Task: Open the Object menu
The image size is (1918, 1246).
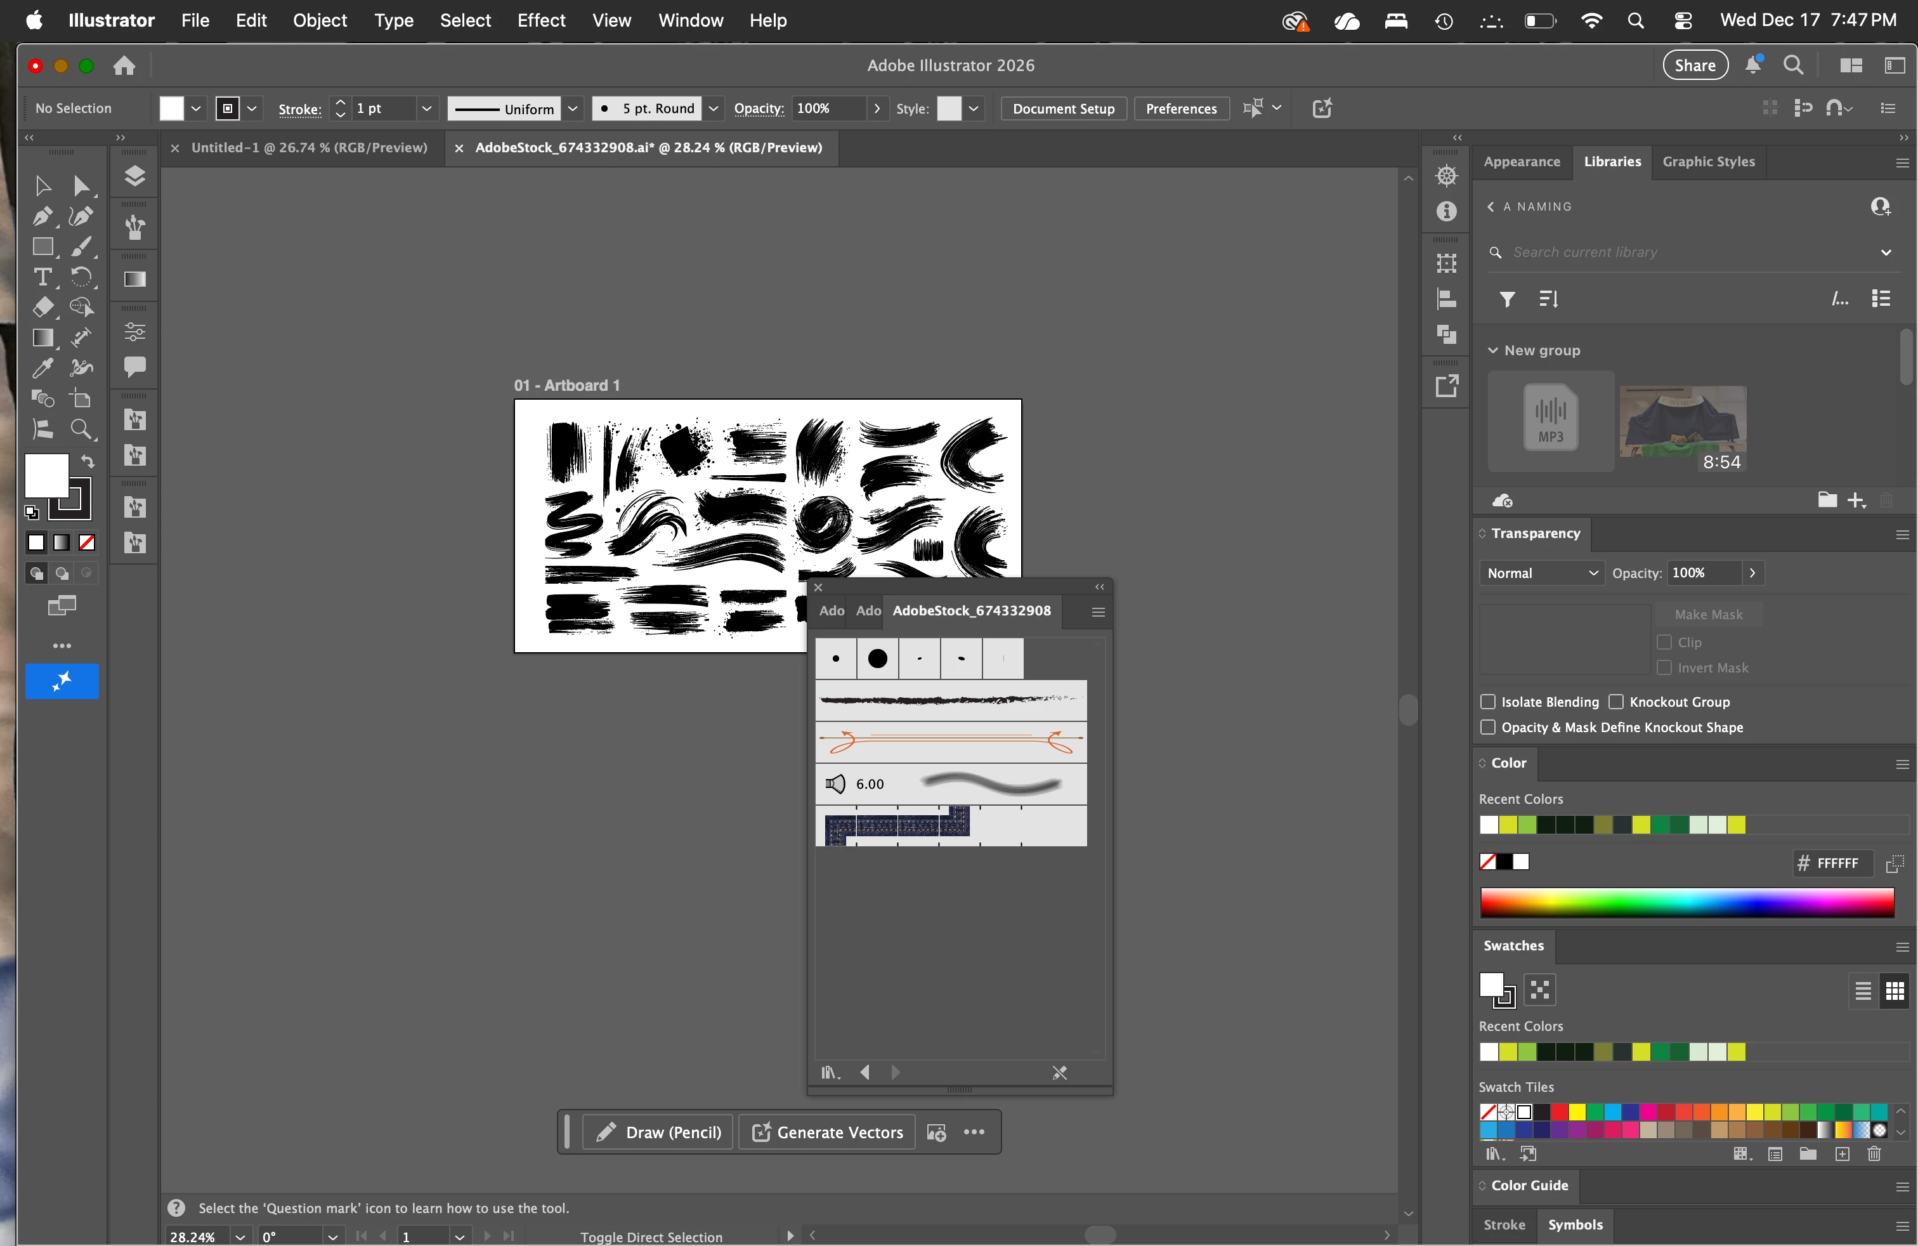Action: click(x=319, y=20)
